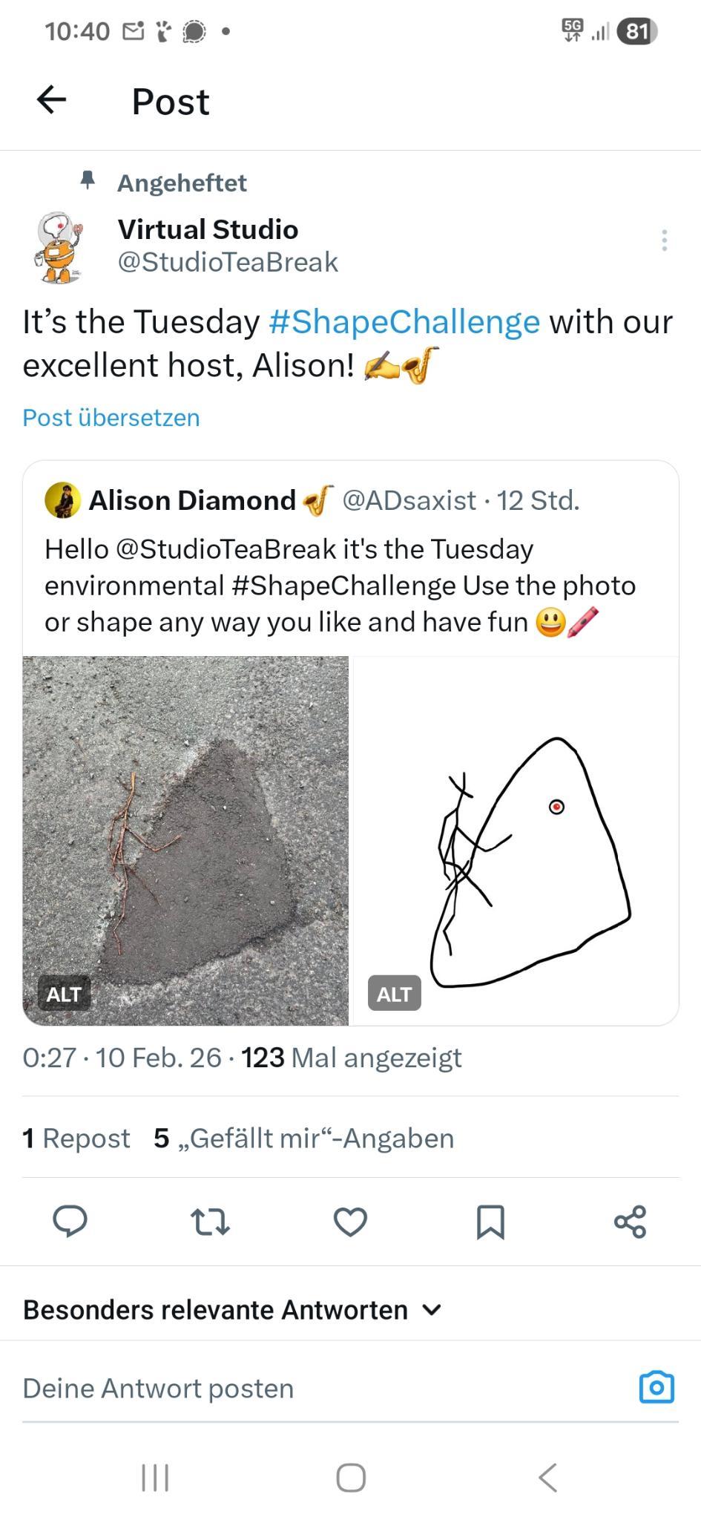This screenshot has width=701, height=1520.
Task: Tap the #ShapeChallenge hashtag link
Action: point(404,322)
